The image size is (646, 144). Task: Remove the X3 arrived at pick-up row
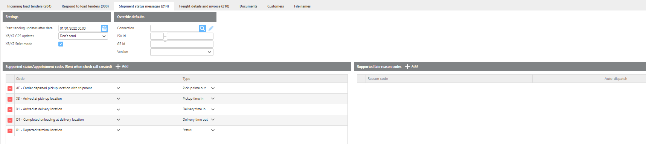[x=10, y=99]
